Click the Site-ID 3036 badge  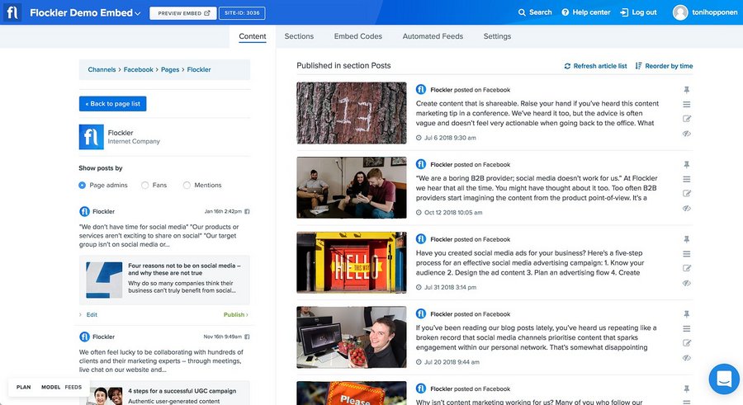tap(242, 13)
